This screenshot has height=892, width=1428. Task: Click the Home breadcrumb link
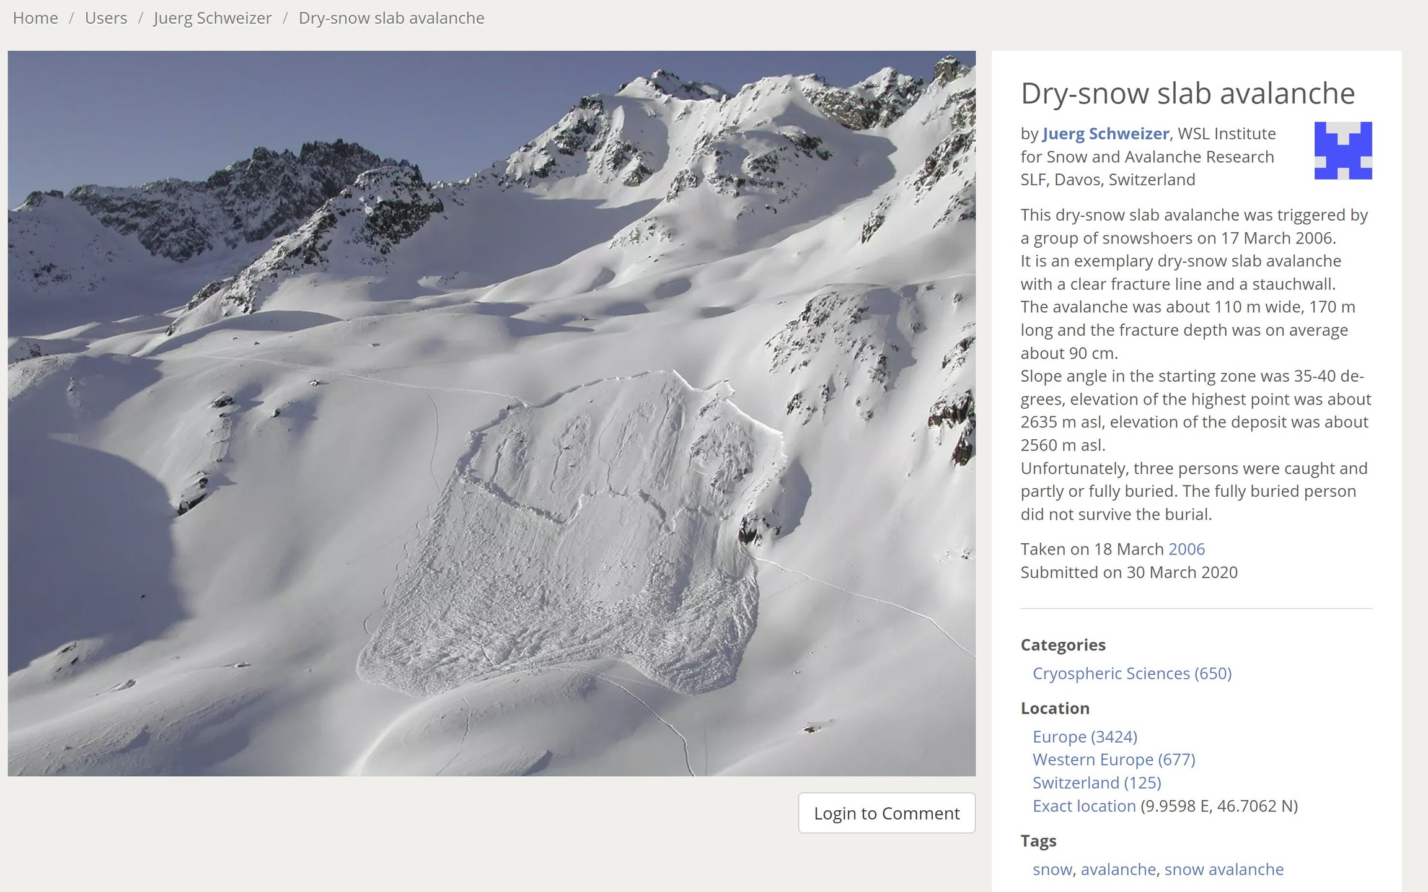tap(35, 18)
